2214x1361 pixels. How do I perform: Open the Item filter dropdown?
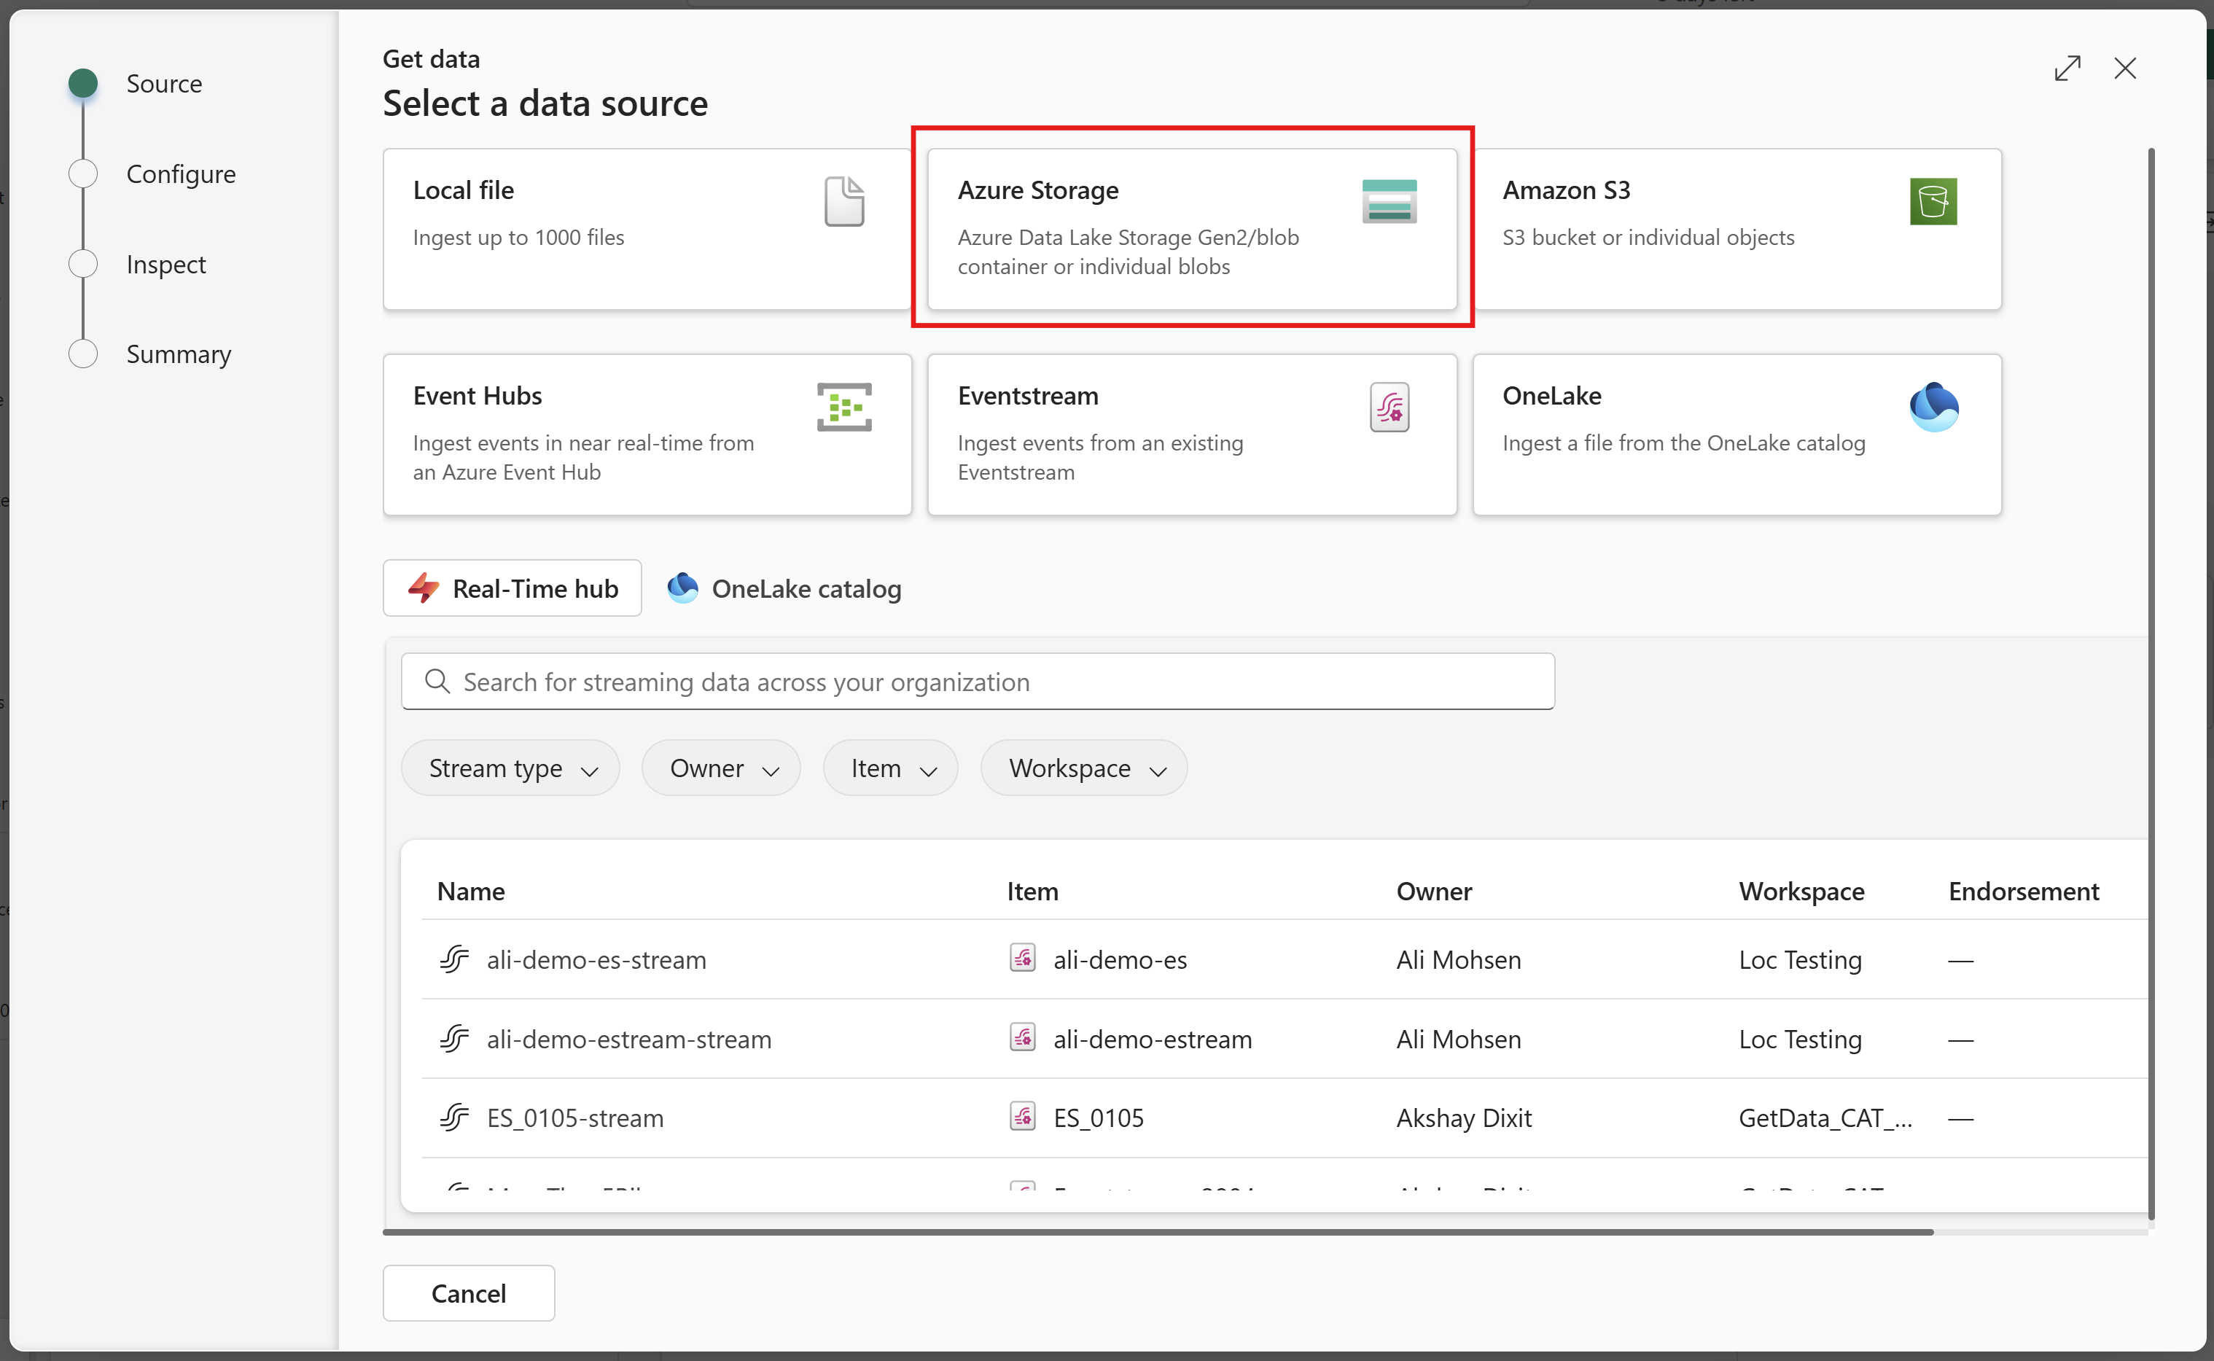890,768
